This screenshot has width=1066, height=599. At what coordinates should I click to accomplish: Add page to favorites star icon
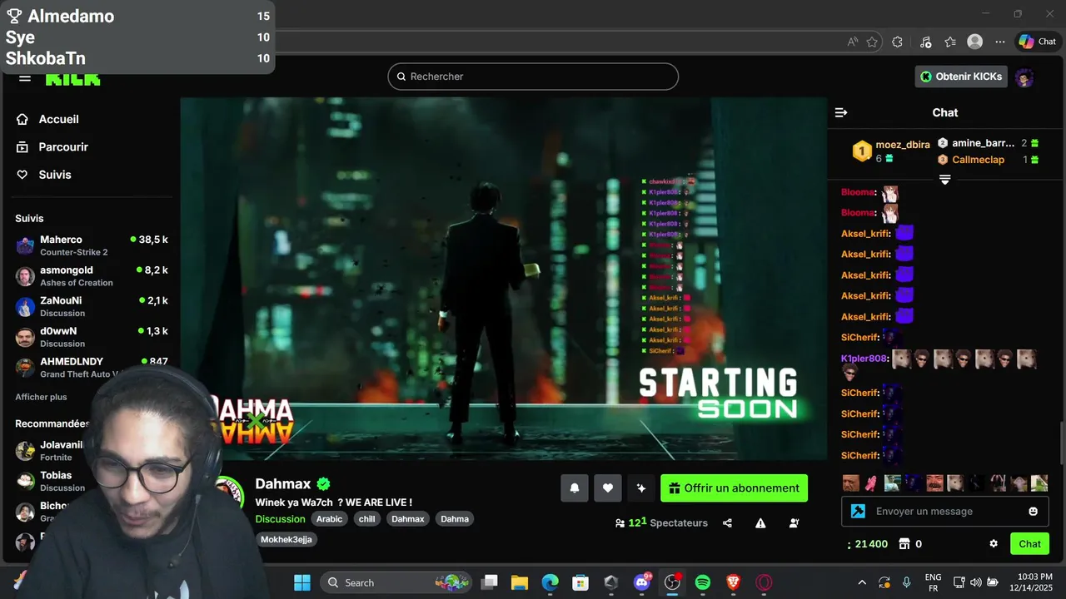click(872, 42)
